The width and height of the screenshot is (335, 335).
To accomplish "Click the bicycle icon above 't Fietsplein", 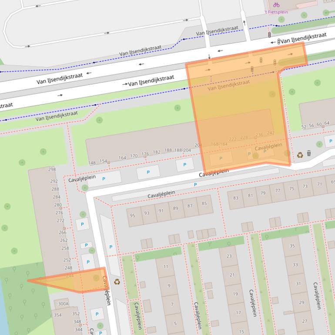I will (276, 5).
